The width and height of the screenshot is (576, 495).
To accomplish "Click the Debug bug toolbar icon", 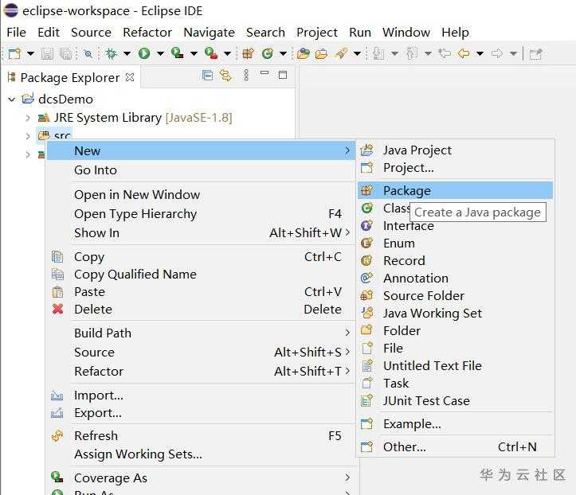I will pyautogui.click(x=111, y=54).
